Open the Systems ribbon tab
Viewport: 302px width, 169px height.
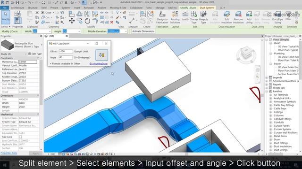(x=66, y=8)
